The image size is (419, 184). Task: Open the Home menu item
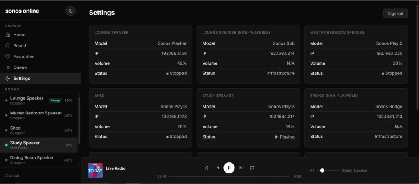41,35
